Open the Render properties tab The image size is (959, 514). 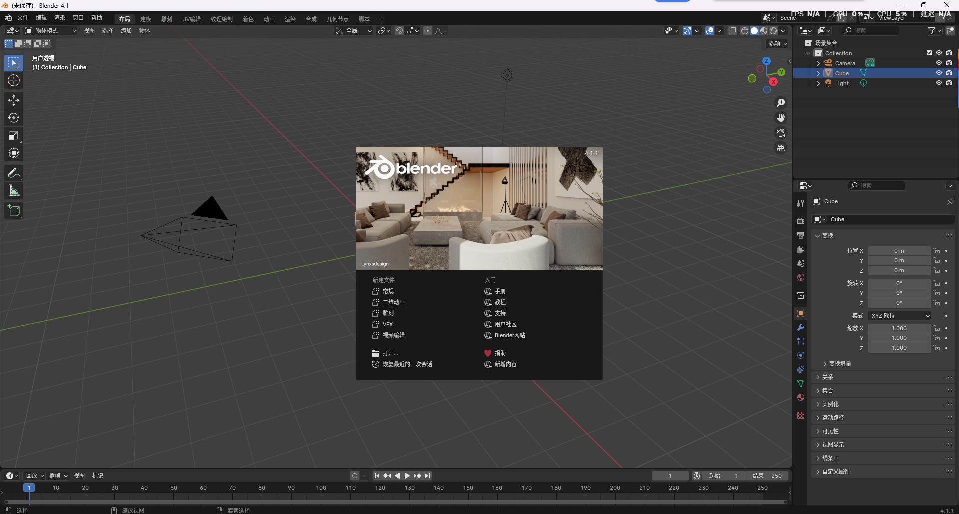[x=801, y=221]
